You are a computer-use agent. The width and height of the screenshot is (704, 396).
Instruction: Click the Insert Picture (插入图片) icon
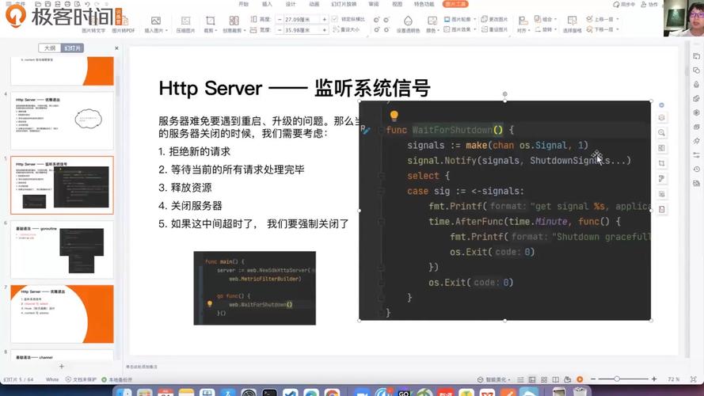(155, 21)
